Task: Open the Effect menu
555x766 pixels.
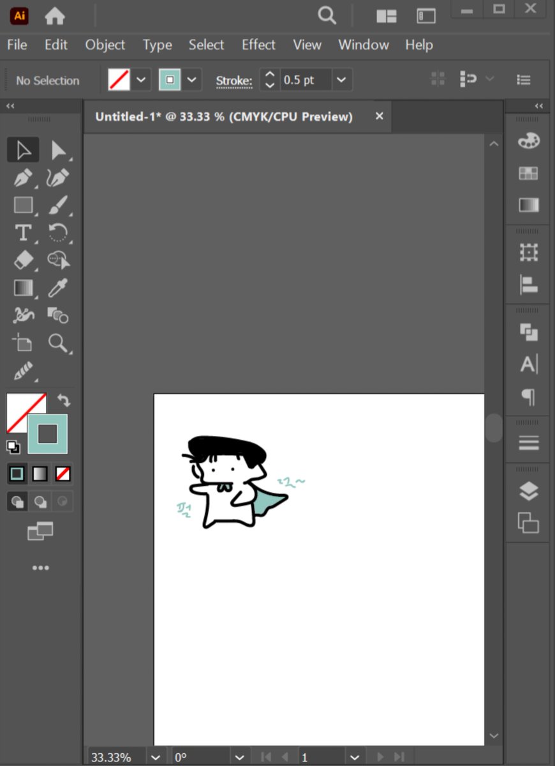Action: [258, 45]
